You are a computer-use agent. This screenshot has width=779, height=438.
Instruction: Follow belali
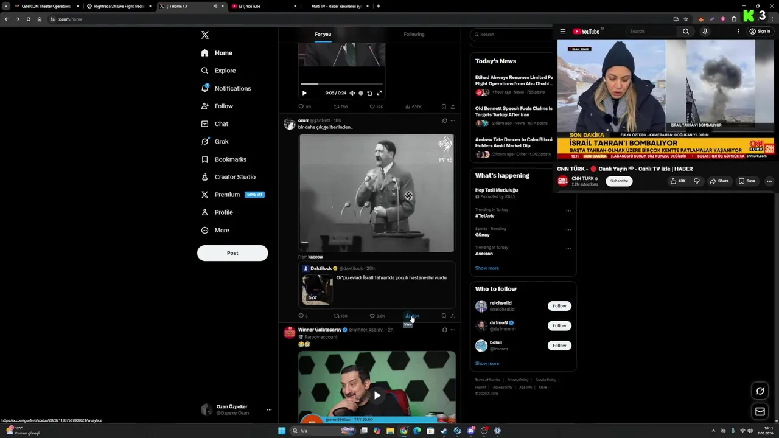559,346
